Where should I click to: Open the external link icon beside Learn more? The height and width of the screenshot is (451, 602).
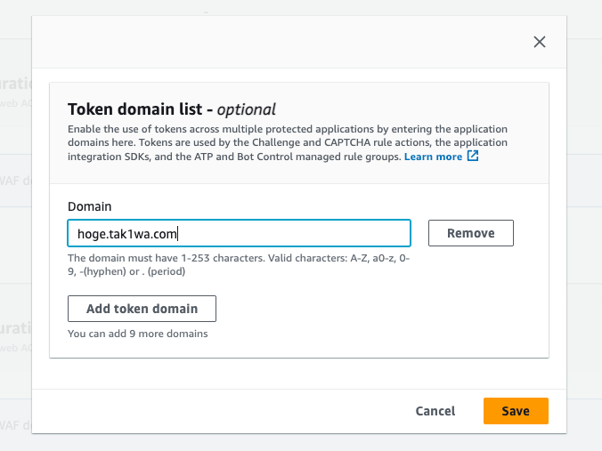click(473, 156)
